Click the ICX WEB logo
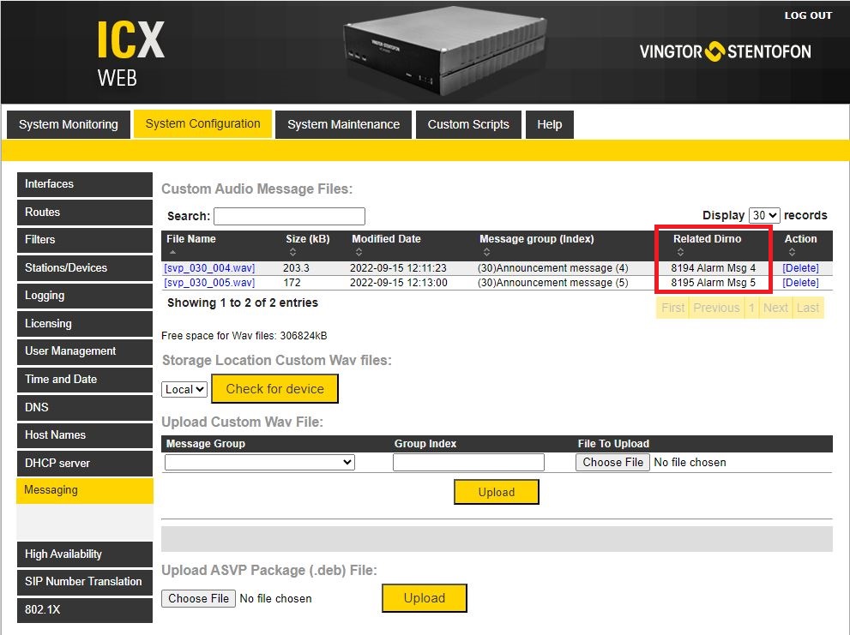The image size is (850, 635). [129, 51]
